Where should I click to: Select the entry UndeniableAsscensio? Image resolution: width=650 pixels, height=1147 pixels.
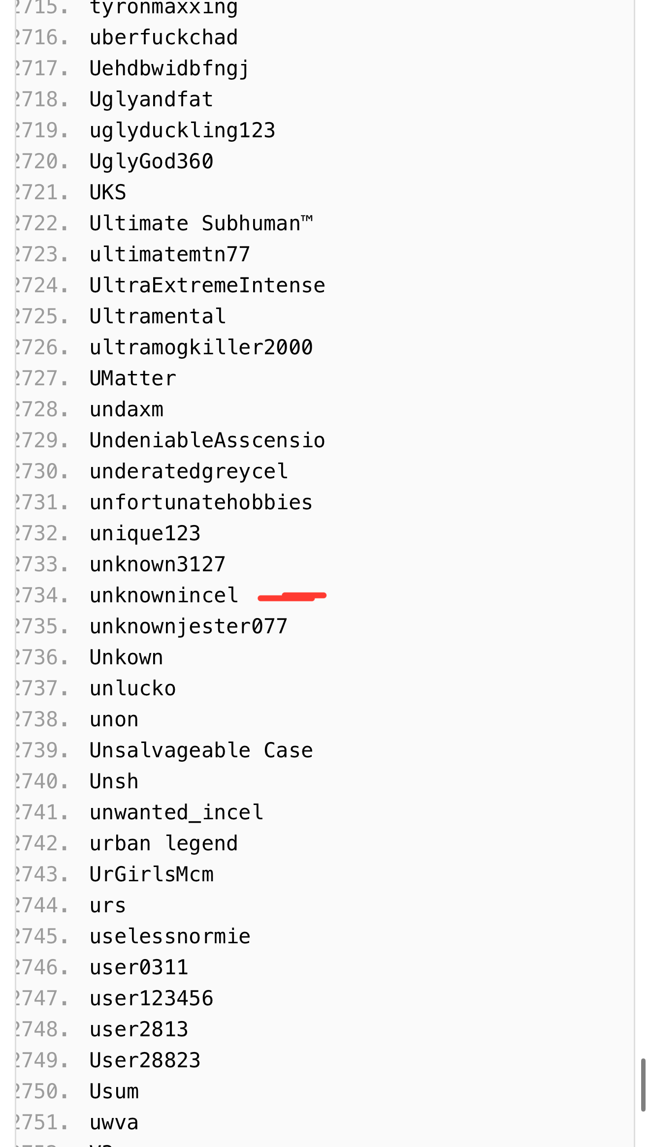coord(207,440)
